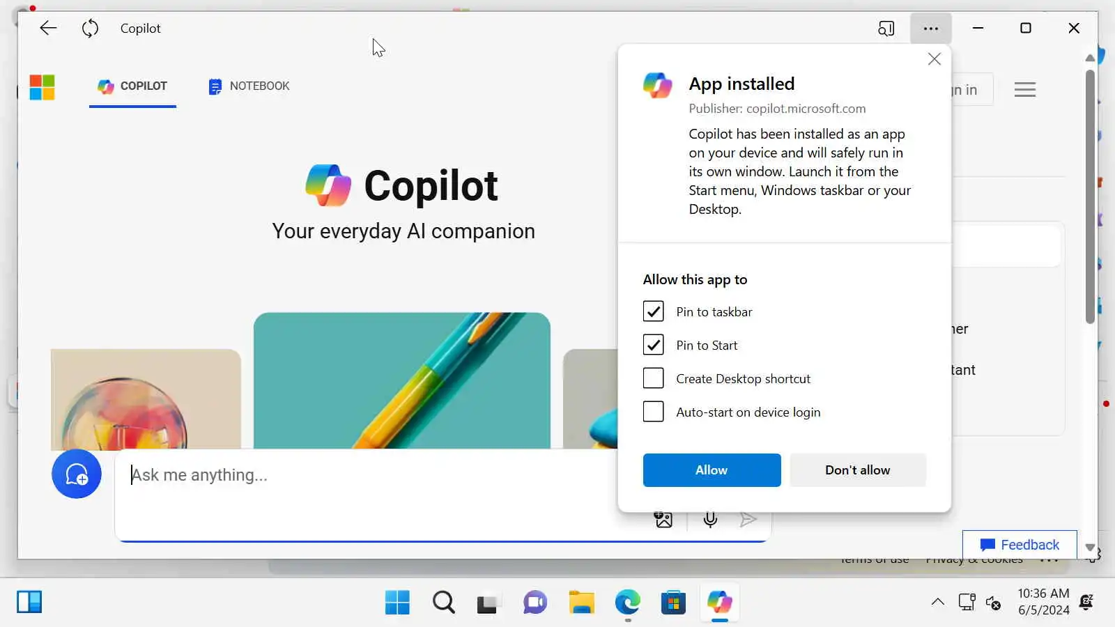Open File Explorer from the taskbar

tap(581, 602)
